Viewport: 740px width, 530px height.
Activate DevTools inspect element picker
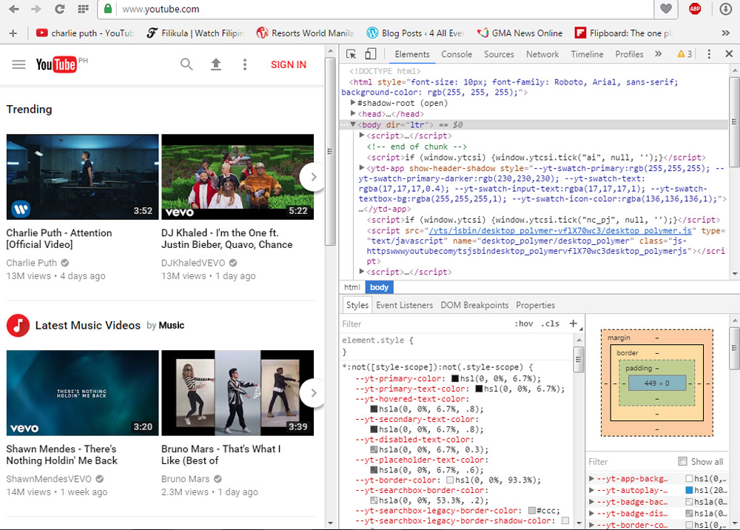[351, 54]
